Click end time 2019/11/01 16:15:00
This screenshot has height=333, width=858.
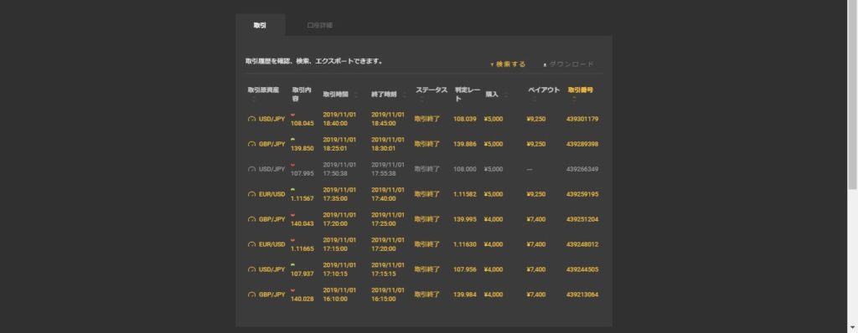388,295
